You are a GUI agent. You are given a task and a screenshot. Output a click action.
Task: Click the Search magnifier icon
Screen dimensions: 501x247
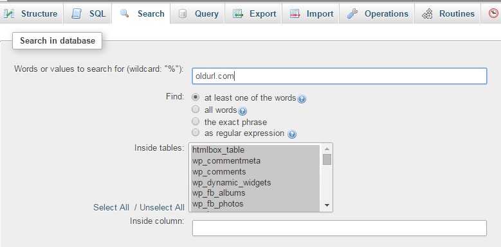124,13
